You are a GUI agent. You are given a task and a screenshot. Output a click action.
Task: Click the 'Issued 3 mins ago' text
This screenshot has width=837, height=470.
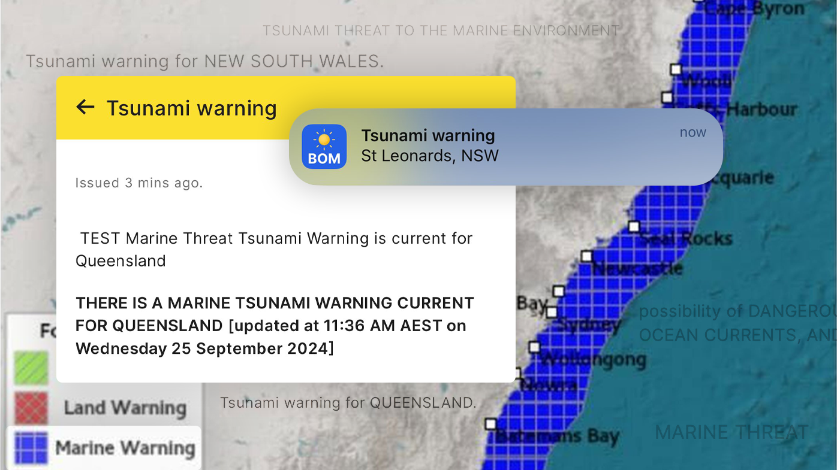click(x=139, y=183)
